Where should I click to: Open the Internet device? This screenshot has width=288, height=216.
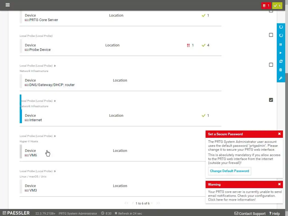35,120
